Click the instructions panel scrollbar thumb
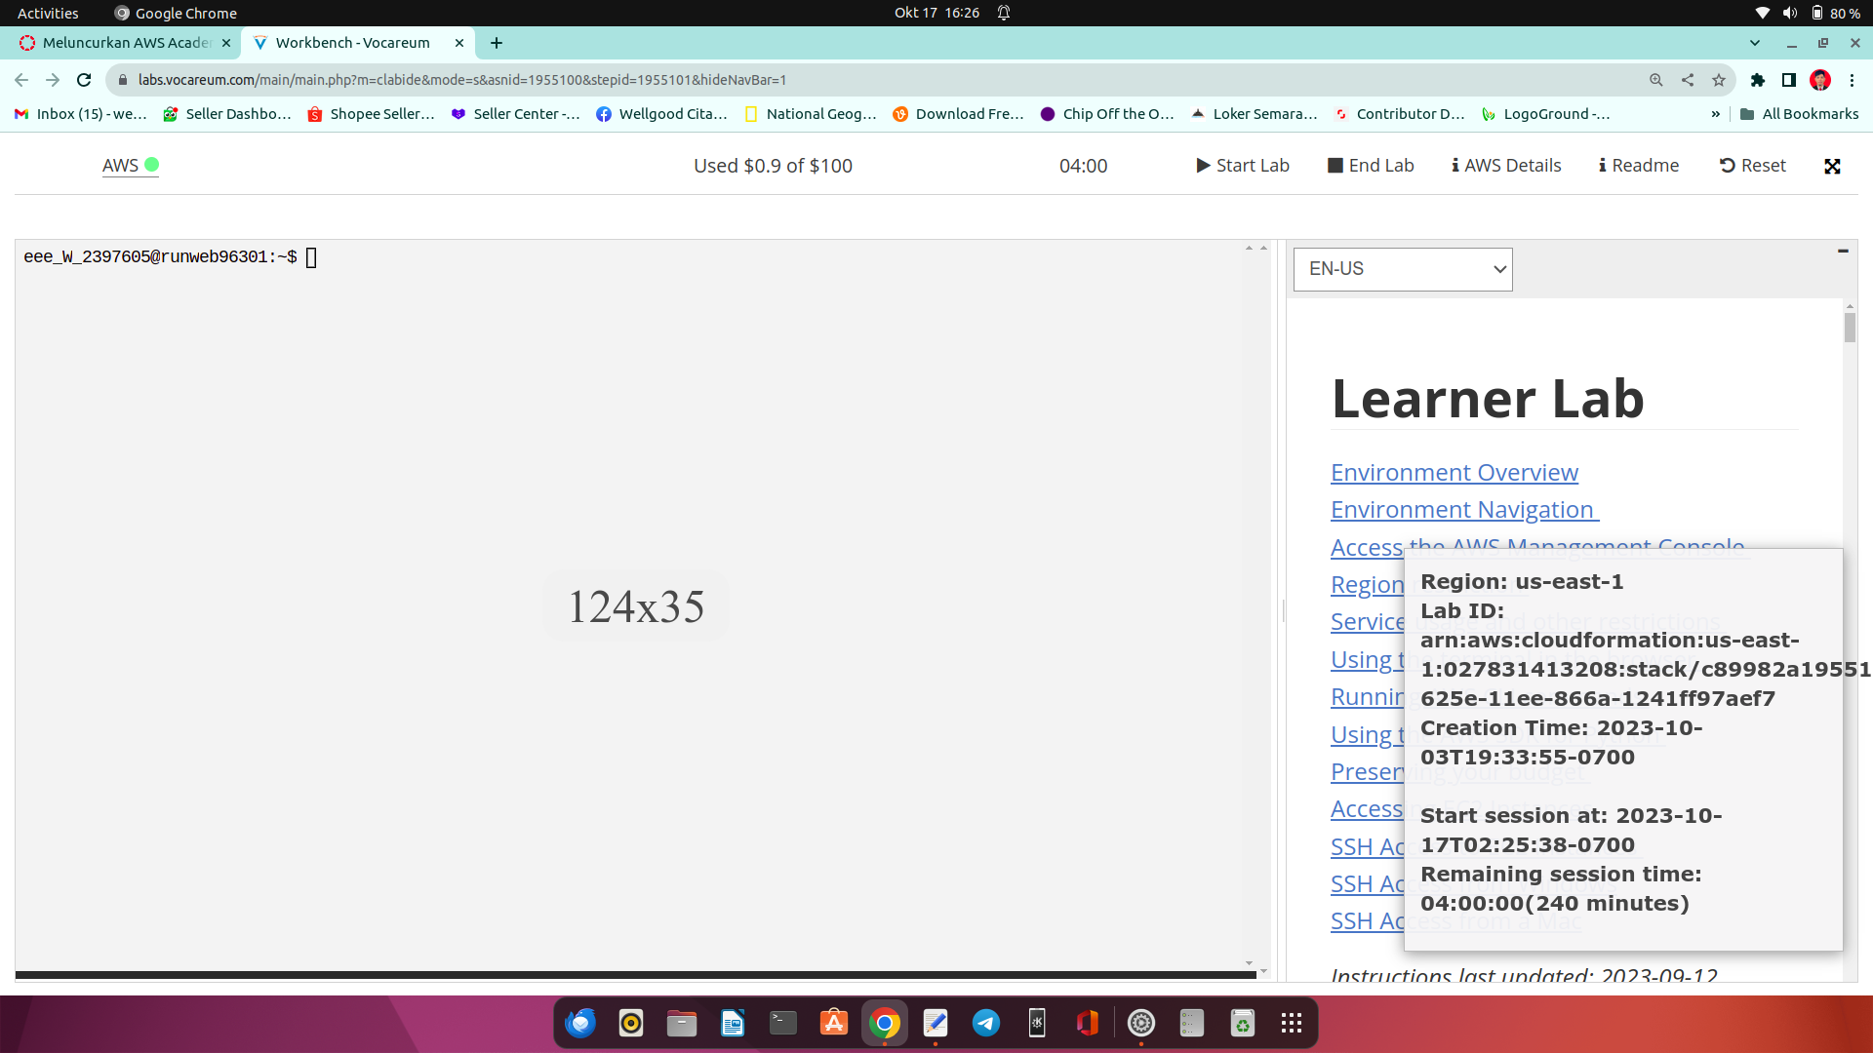1873x1053 pixels. click(x=1850, y=327)
